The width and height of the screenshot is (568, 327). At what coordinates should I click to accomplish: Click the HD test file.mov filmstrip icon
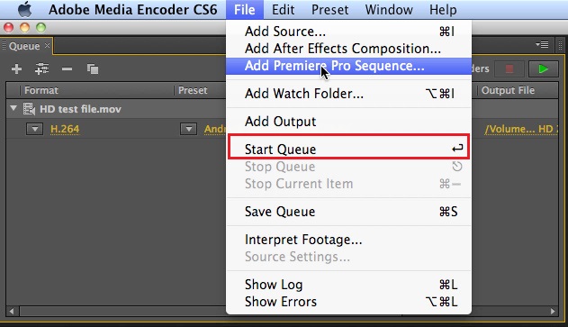point(29,109)
